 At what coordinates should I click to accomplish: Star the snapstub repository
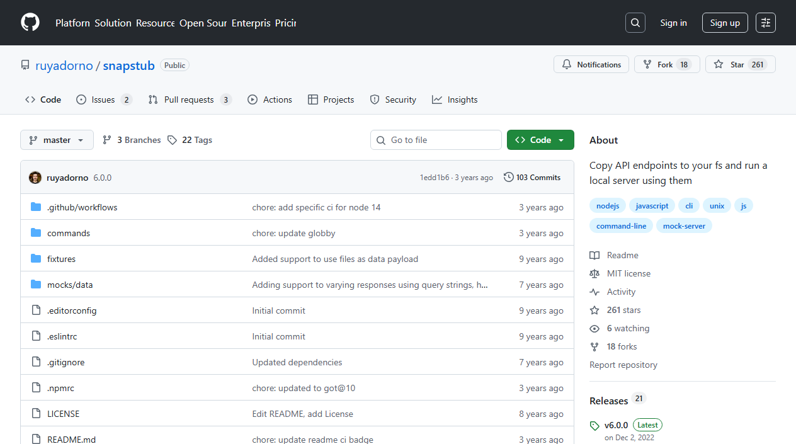click(741, 64)
